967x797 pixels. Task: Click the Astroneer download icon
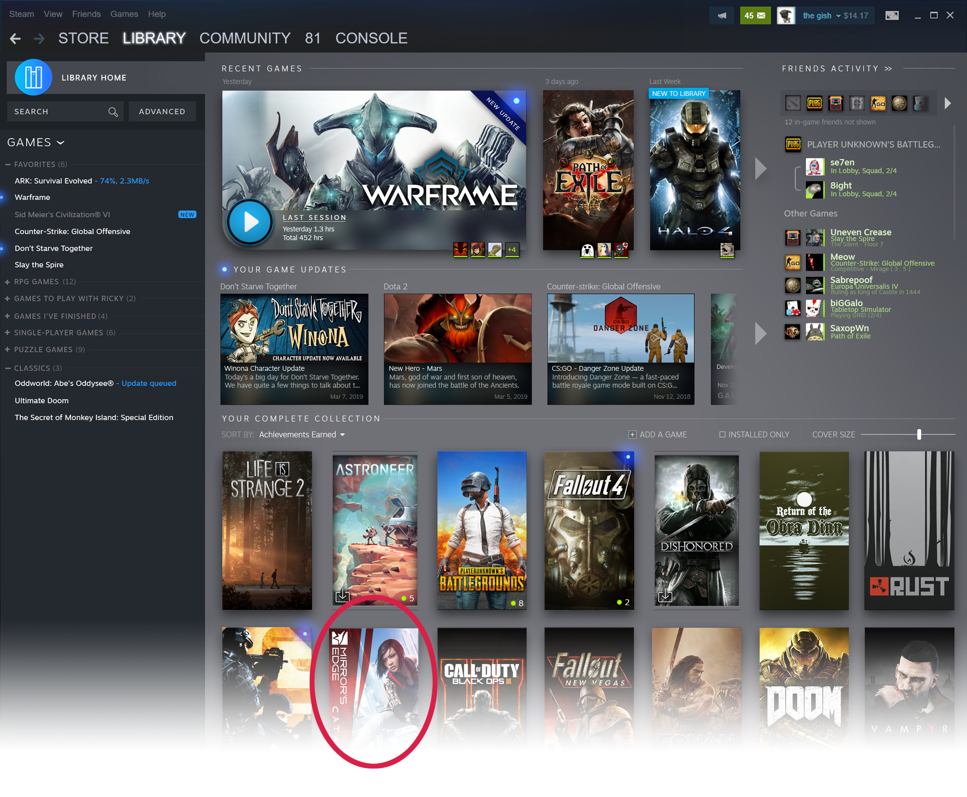[x=342, y=595]
